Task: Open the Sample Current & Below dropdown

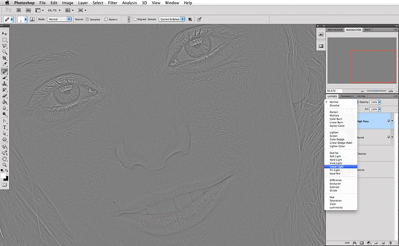Action: [172, 19]
